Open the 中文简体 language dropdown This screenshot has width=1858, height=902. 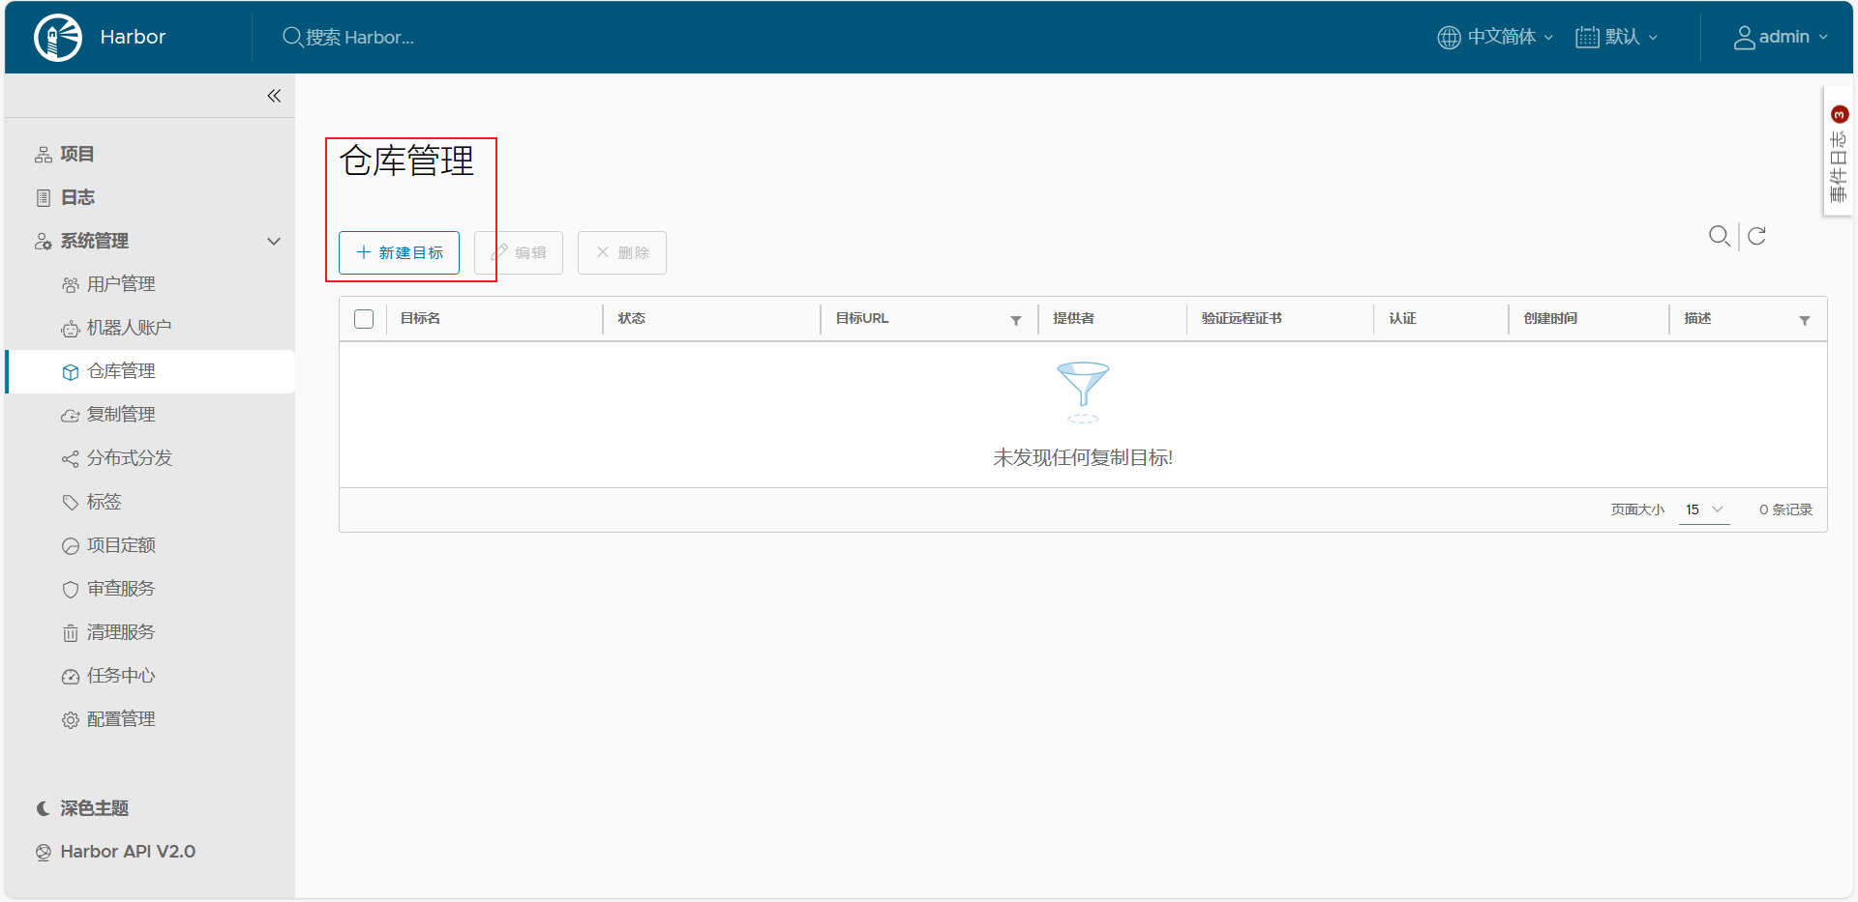coord(1495,37)
